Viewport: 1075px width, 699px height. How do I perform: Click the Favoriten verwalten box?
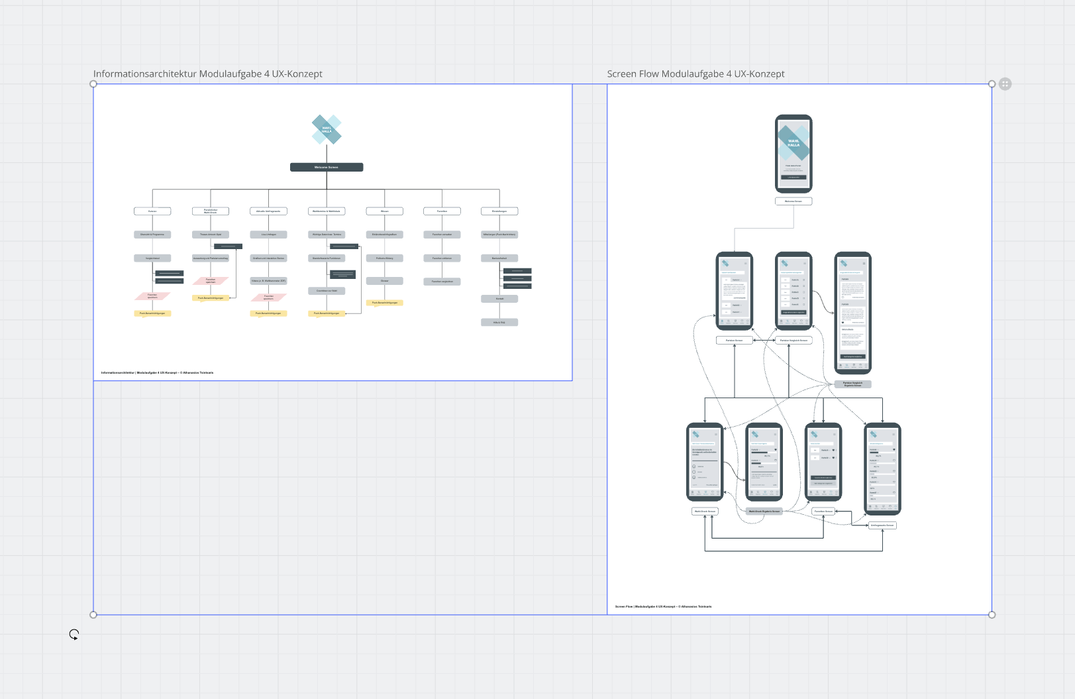pyautogui.click(x=442, y=235)
